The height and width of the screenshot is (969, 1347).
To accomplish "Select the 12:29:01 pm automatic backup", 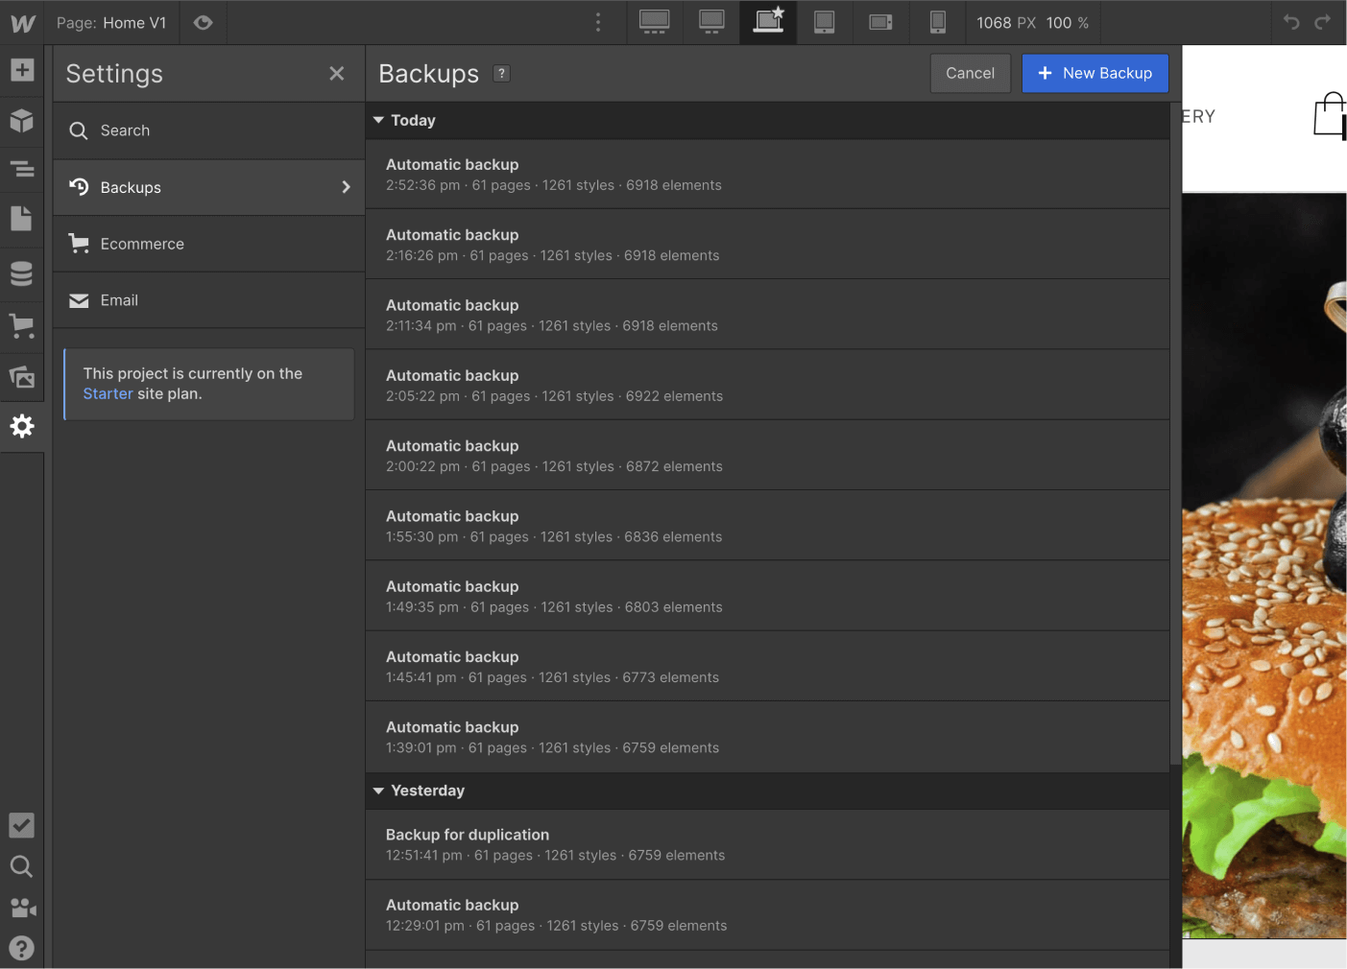I will coord(767,915).
